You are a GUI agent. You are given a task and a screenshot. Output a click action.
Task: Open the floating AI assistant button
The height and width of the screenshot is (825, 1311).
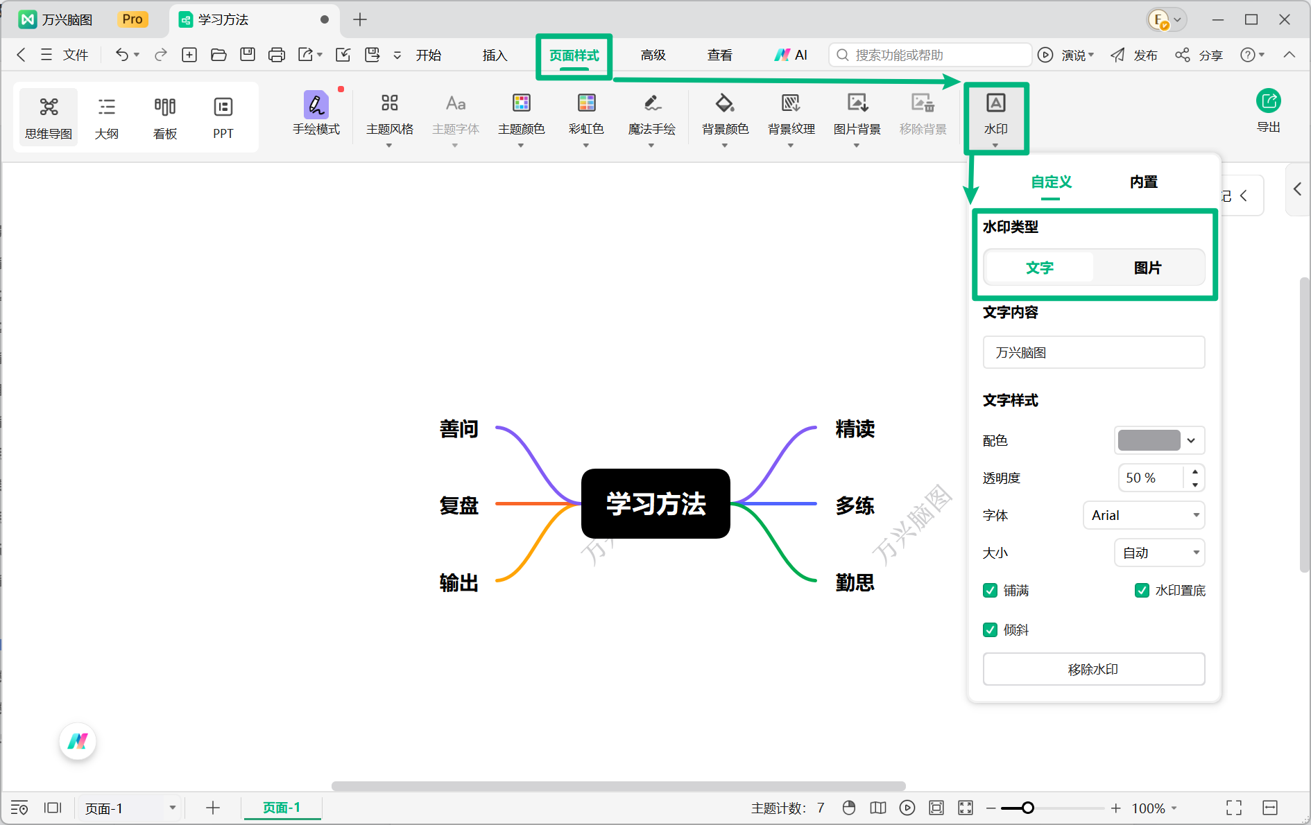click(x=78, y=741)
